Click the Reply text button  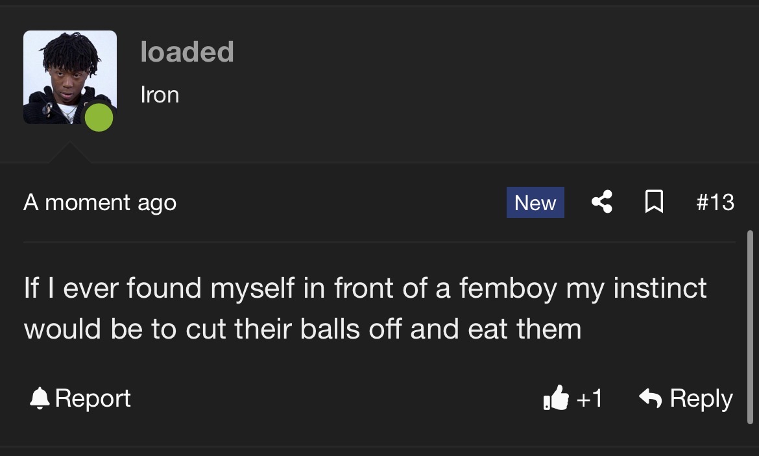click(x=701, y=399)
